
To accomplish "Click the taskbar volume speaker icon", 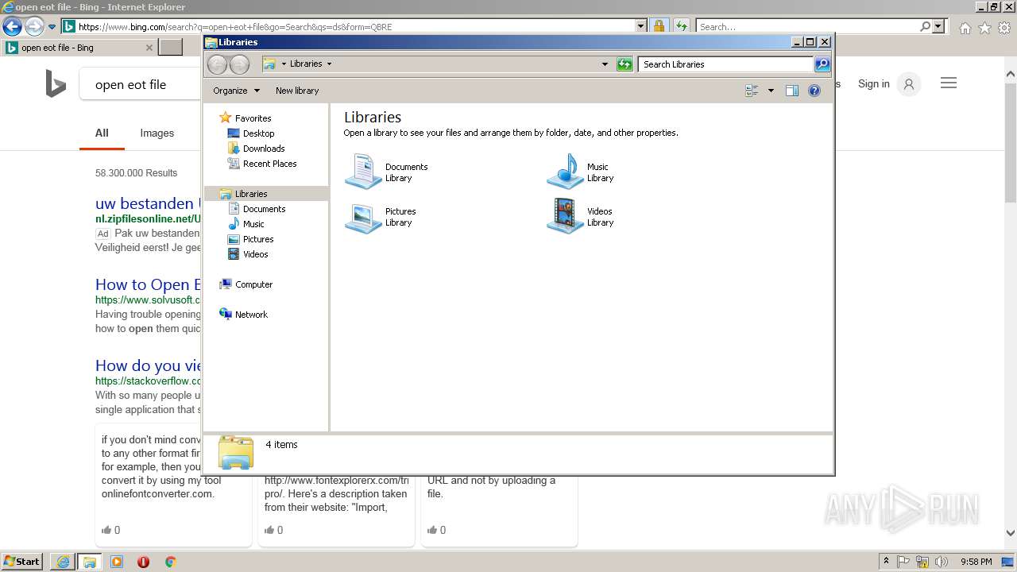I will point(942,562).
